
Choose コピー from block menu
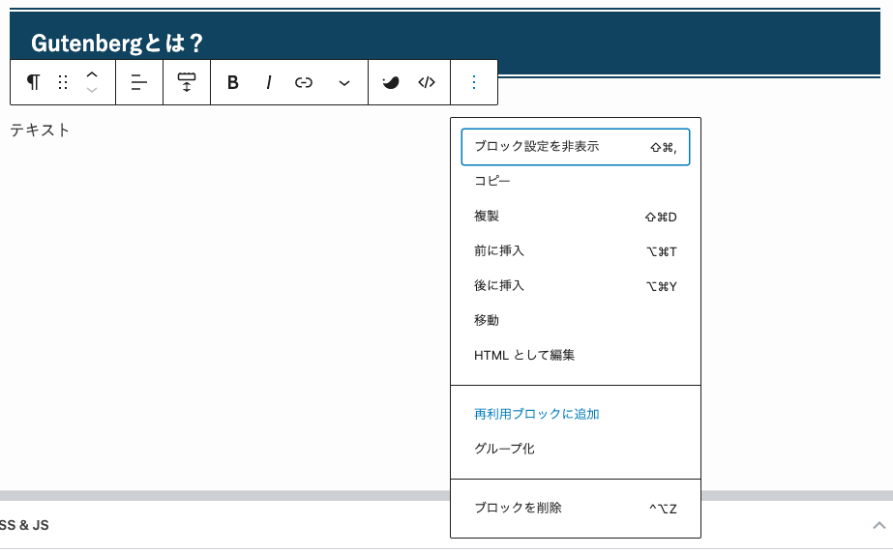click(576, 181)
